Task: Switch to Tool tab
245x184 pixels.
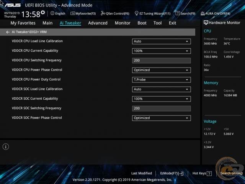Action: [x=157, y=23]
